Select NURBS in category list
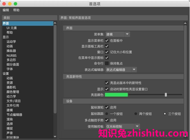 [11, 55]
